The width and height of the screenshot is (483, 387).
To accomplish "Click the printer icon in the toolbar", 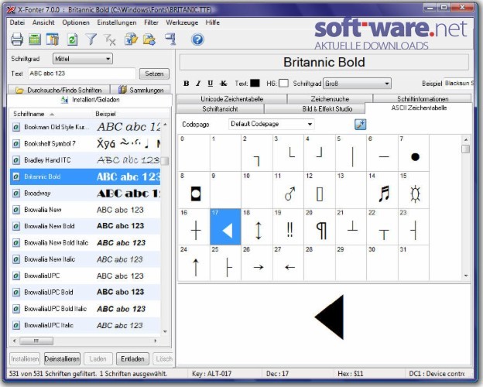I will [x=16, y=39].
